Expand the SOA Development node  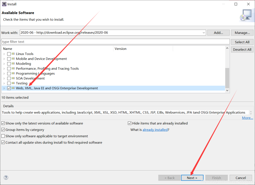tap(4, 78)
